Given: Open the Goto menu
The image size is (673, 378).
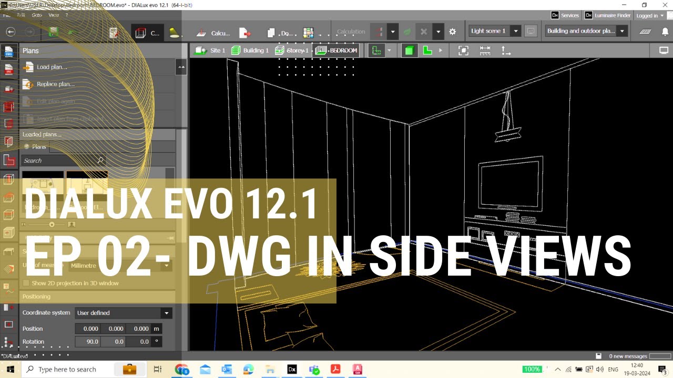Looking at the screenshot, I should point(36,15).
